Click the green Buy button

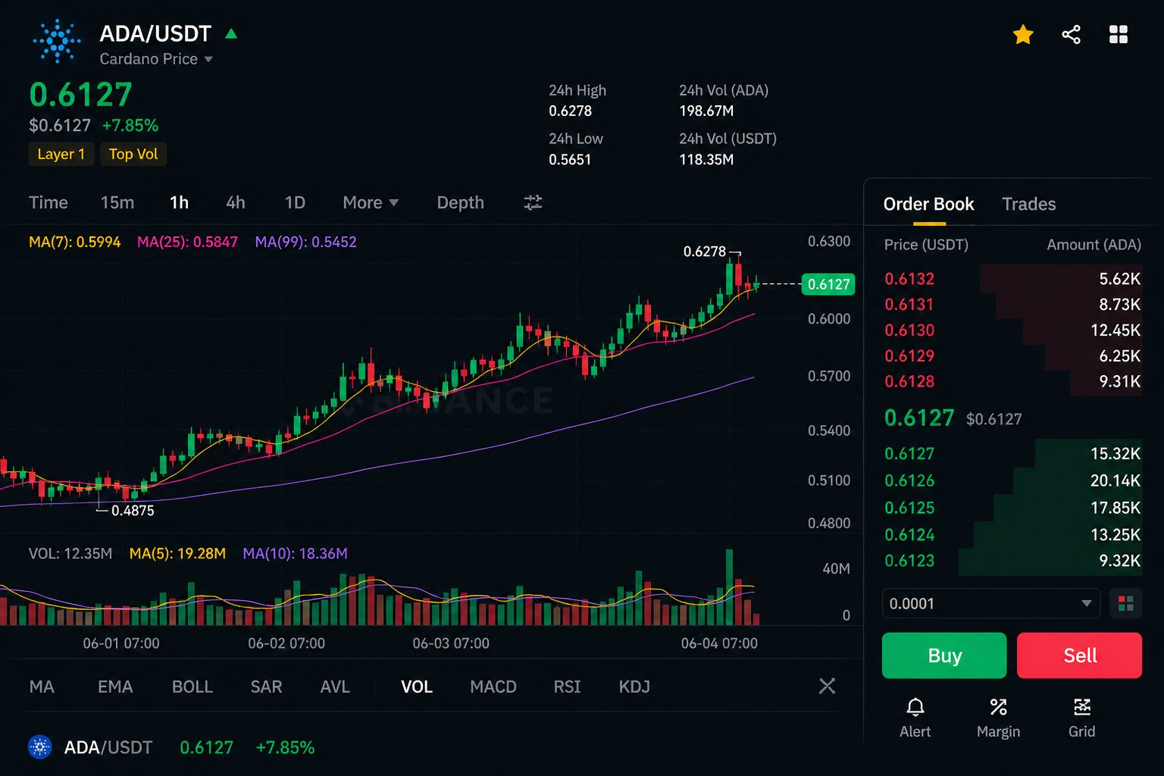[944, 656]
